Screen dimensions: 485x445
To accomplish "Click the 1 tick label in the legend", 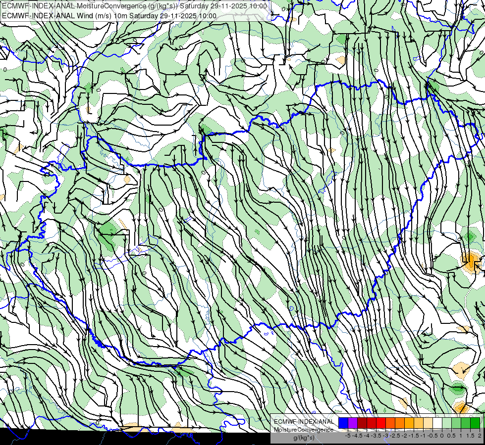I will click(x=461, y=436).
